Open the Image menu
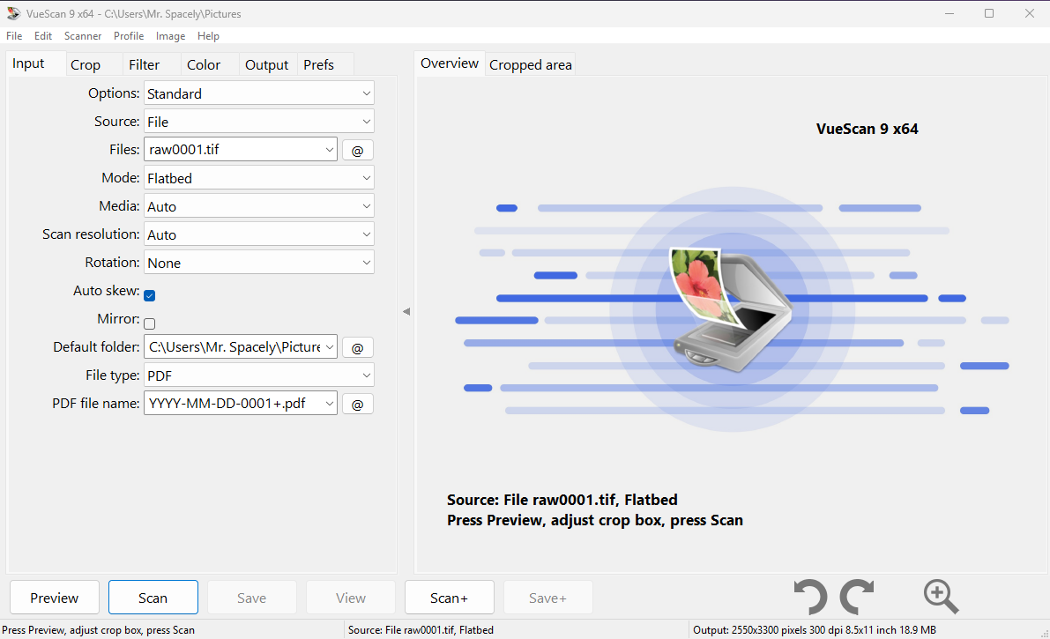Image resolution: width=1050 pixels, height=639 pixels. click(x=171, y=36)
